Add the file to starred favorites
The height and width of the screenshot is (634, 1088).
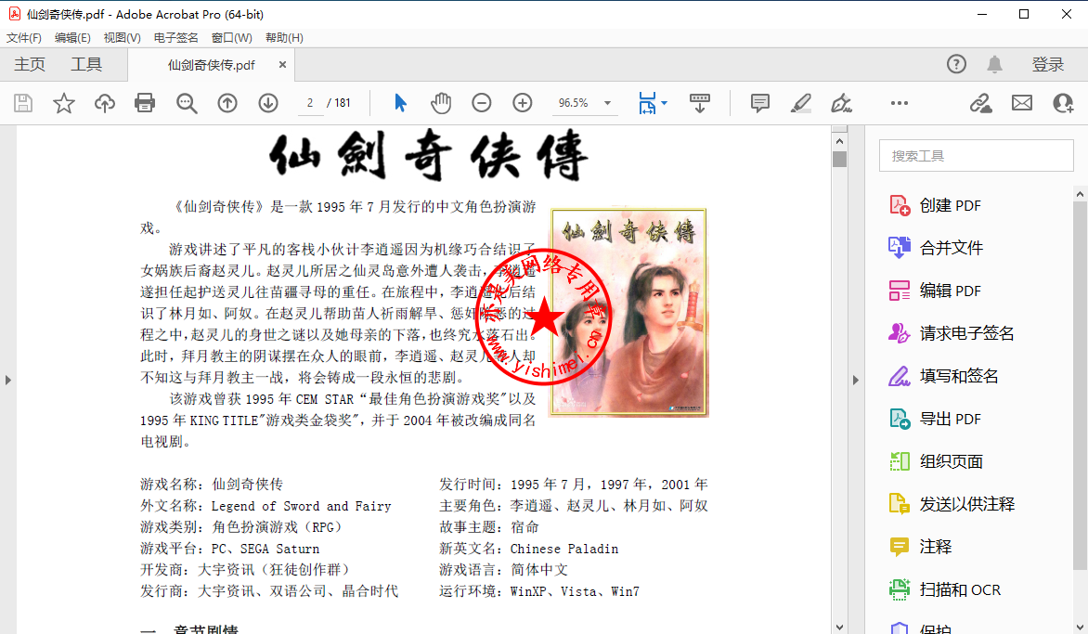pyautogui.click(x=64, y=103)
